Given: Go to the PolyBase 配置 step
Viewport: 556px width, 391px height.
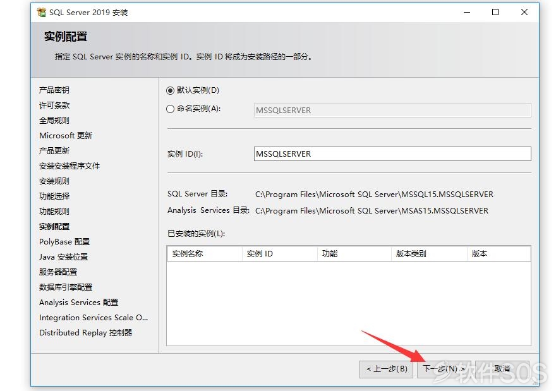Looking at the screenshot, I should (x=64, y=242).
